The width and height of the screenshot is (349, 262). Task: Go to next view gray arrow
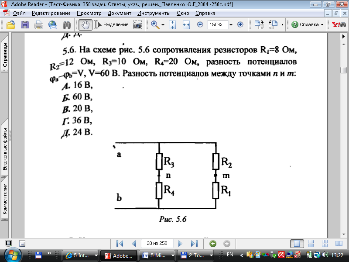227,244
